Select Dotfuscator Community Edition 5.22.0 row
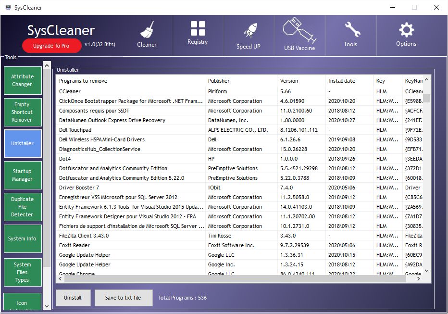This screenshot has height=314, width=448. (x=239, y=178)
